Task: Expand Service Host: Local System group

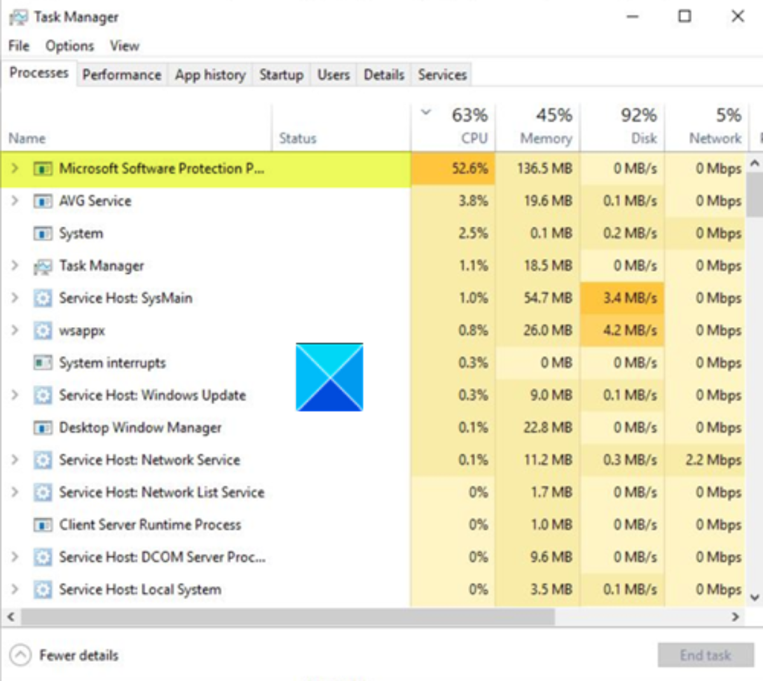Action: (15, 589)
